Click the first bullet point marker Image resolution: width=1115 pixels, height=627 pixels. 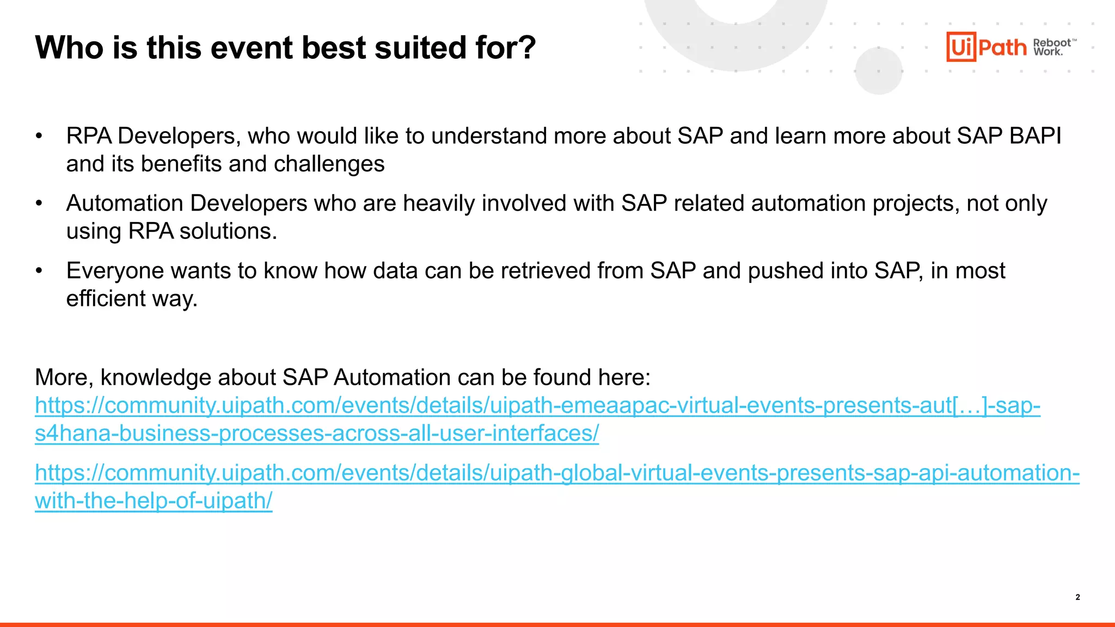(x=39, y=136)
